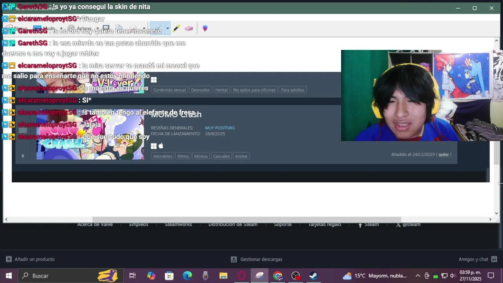Open Opera GX from the taskbar
This screenshot has height=283, width=503.
241,276
